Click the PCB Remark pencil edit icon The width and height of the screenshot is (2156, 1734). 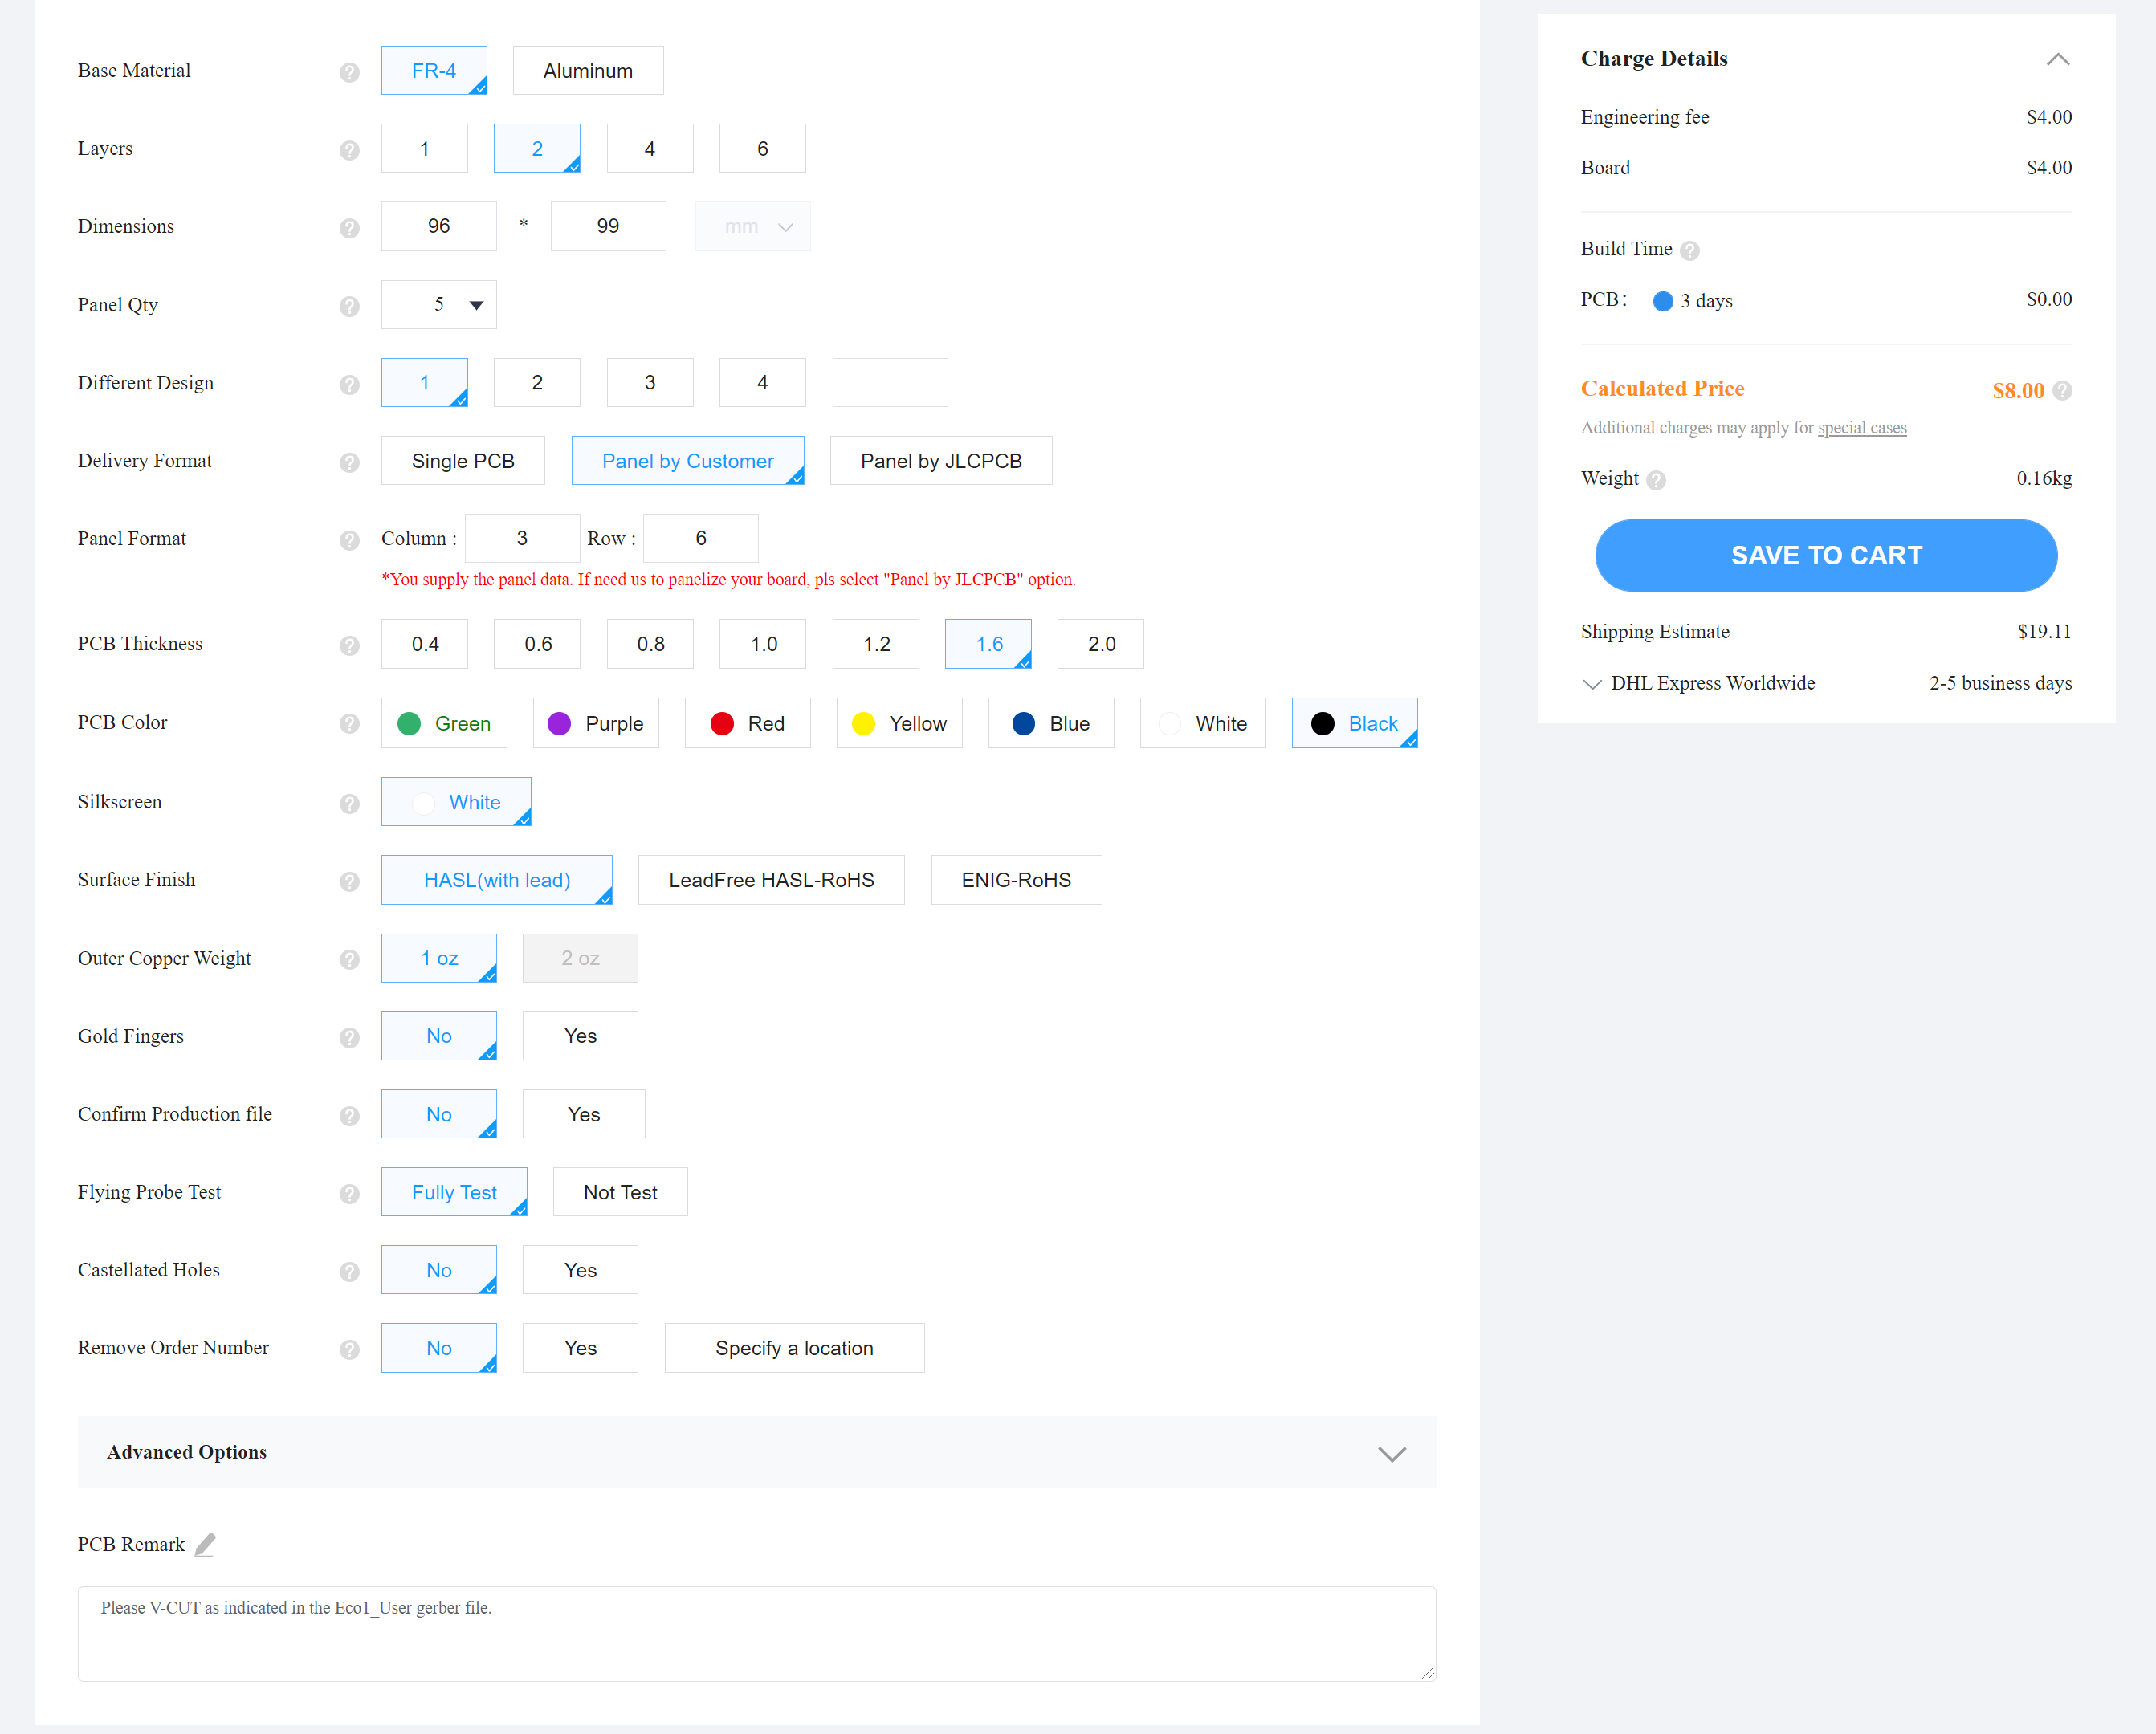pos(205,1544)
